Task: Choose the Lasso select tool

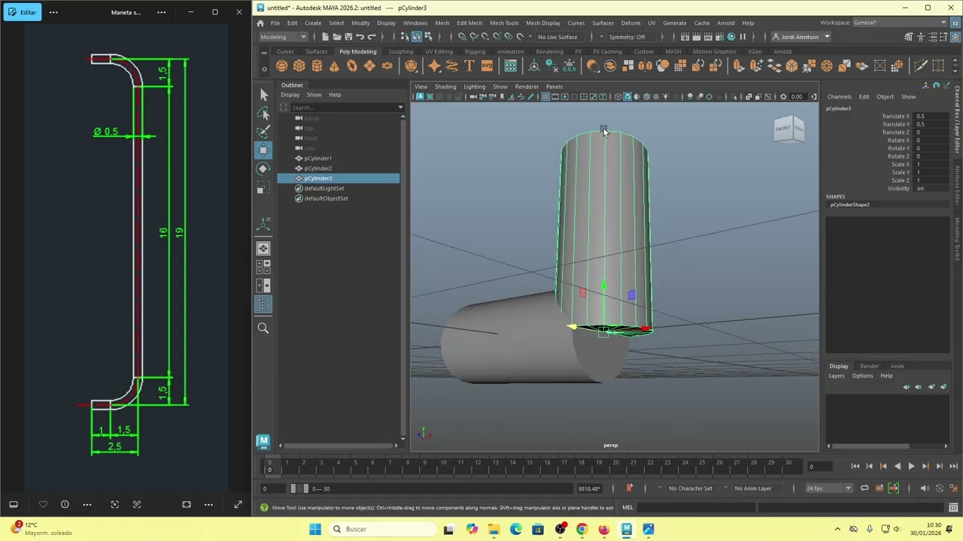Action: click(x=263, y=113)
